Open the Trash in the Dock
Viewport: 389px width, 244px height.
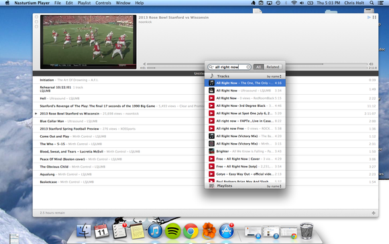click(307, 231)
